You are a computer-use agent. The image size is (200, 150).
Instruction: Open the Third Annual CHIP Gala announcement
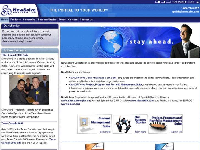[x=15, y=55]
